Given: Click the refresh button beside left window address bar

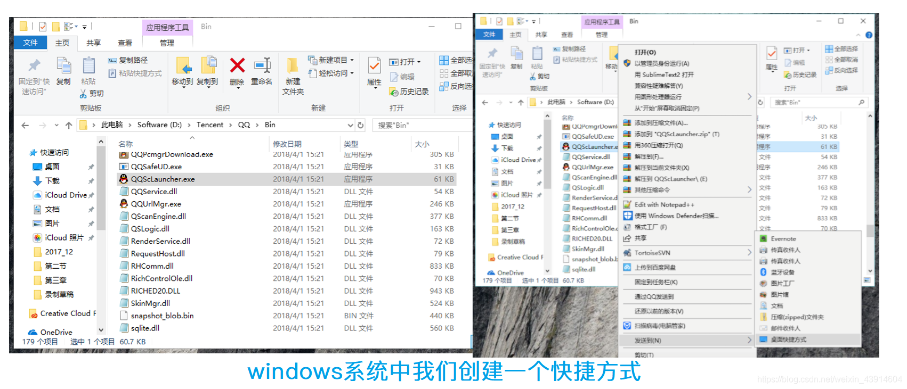Looking at the screenshot, I should (361, 125).
